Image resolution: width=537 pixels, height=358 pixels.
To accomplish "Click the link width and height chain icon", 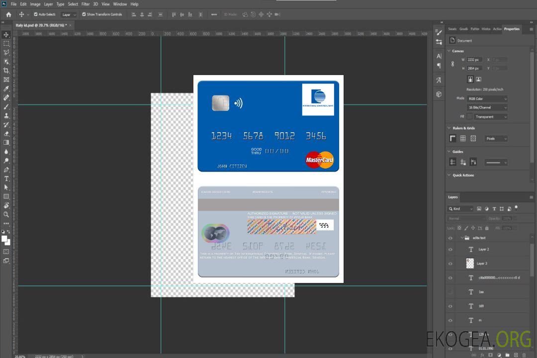I will click(x=452, y=64).
